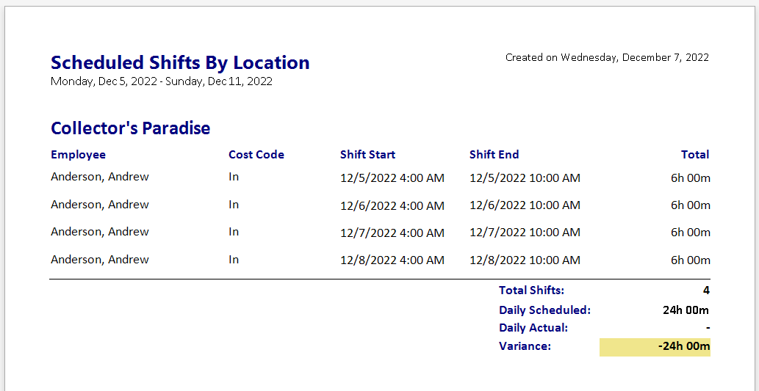Select the "Collector's Paradise" location heading
759x391 pixels.
130,128
